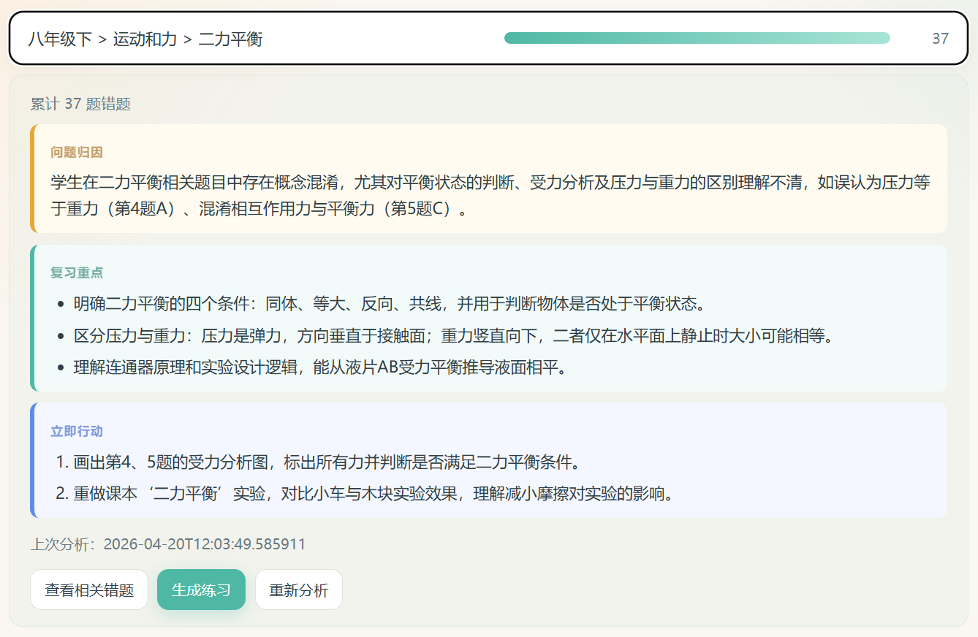Image resolution: width=978 pixels, height=637 pixels.
Task: Click the 生成练习 button
Action: [x=201, y=589]
